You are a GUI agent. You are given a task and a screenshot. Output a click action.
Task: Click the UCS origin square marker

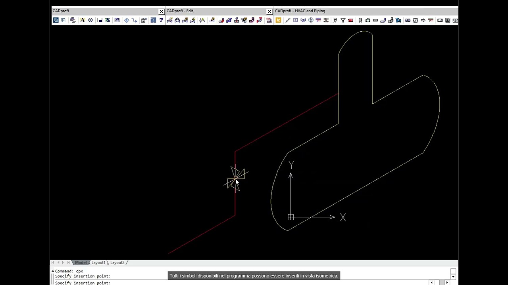coord(291,217)
